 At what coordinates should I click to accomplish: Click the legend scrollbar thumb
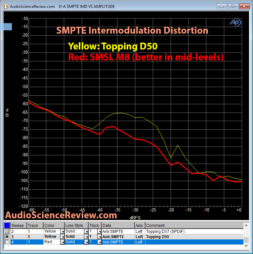[246, 240]
